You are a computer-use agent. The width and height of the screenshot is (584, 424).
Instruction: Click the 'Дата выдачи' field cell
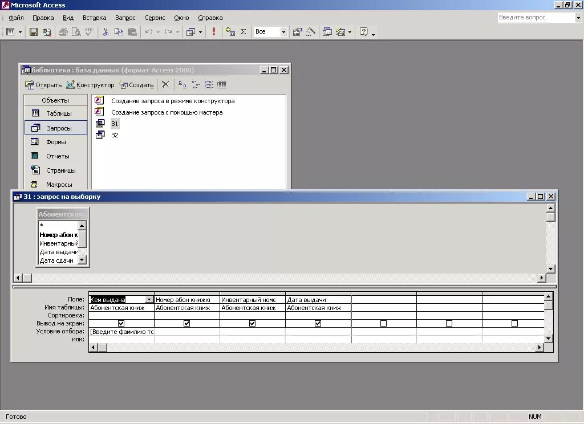[x=318, y=299]
